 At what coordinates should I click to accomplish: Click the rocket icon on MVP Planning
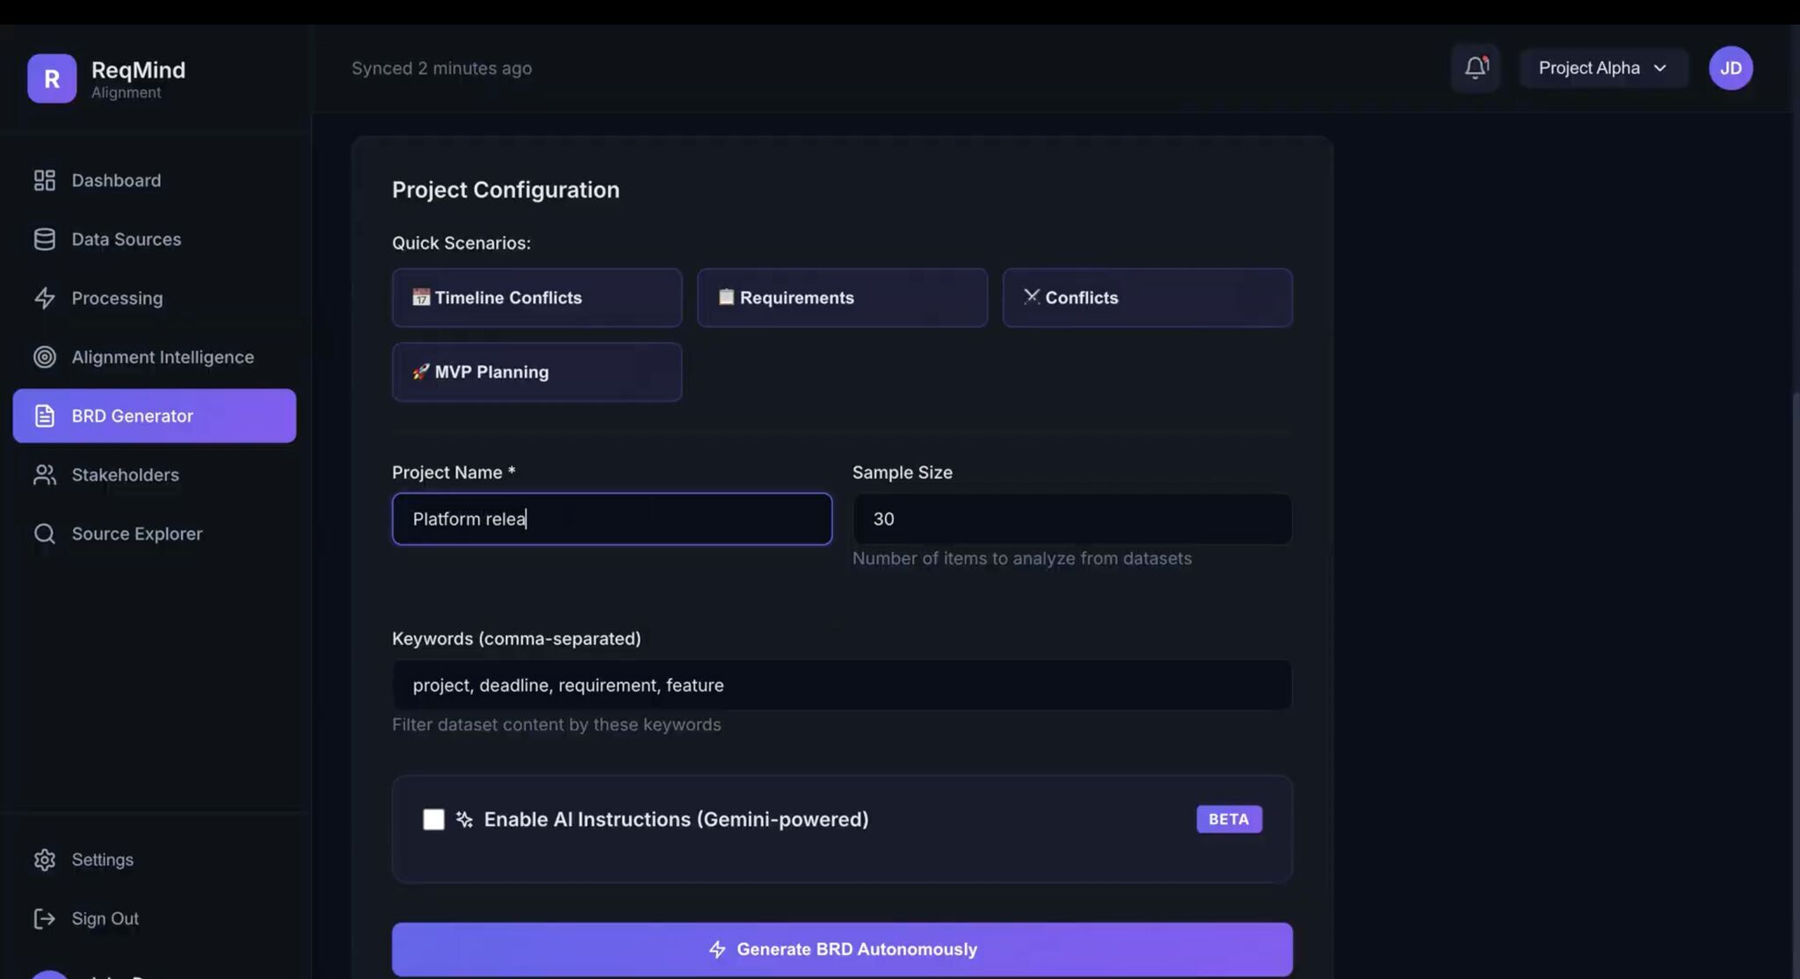click(421, 372)
